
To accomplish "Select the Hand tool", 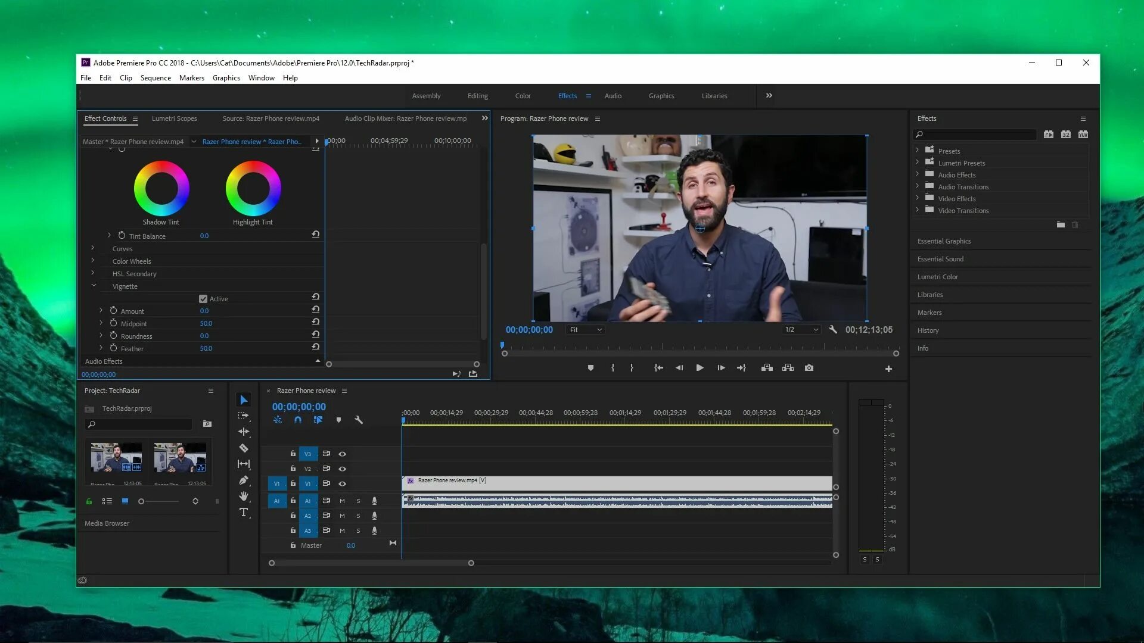I will pyautogui.click(x=243, y=497).
